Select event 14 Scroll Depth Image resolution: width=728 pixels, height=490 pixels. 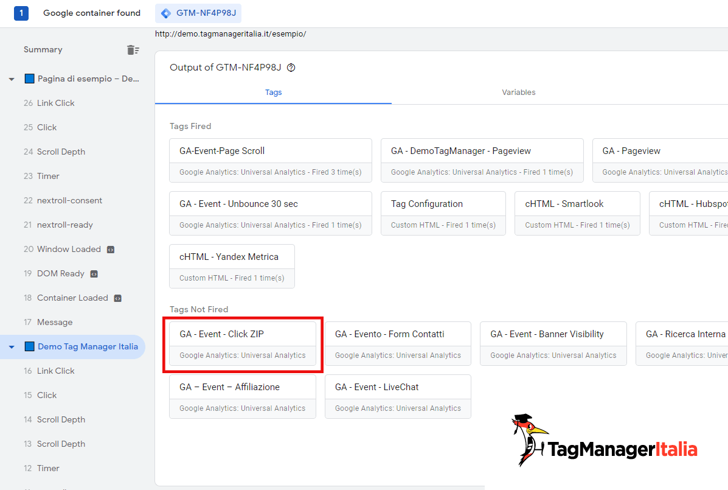(54, 420)
